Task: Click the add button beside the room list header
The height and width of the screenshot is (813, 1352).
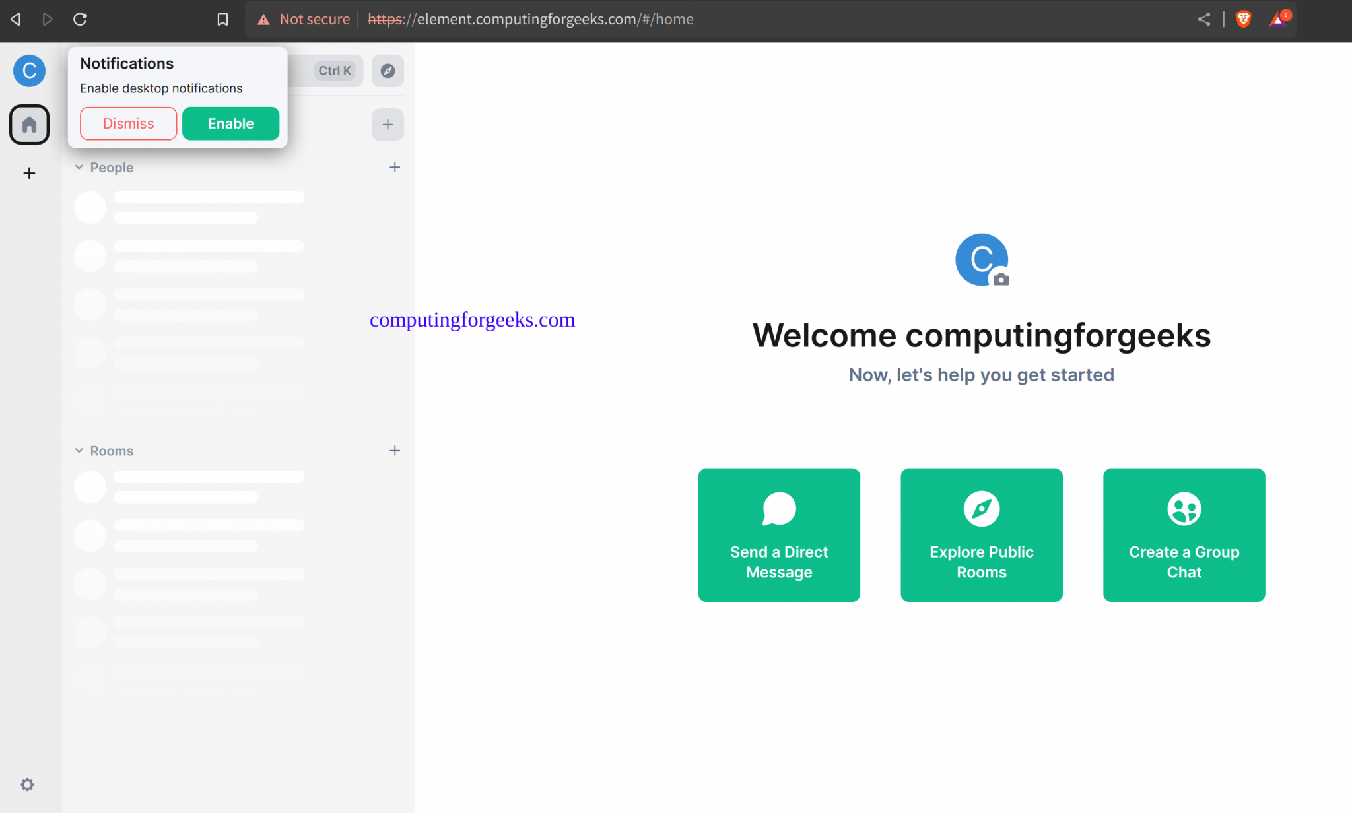Action: [x=388, y=124]
